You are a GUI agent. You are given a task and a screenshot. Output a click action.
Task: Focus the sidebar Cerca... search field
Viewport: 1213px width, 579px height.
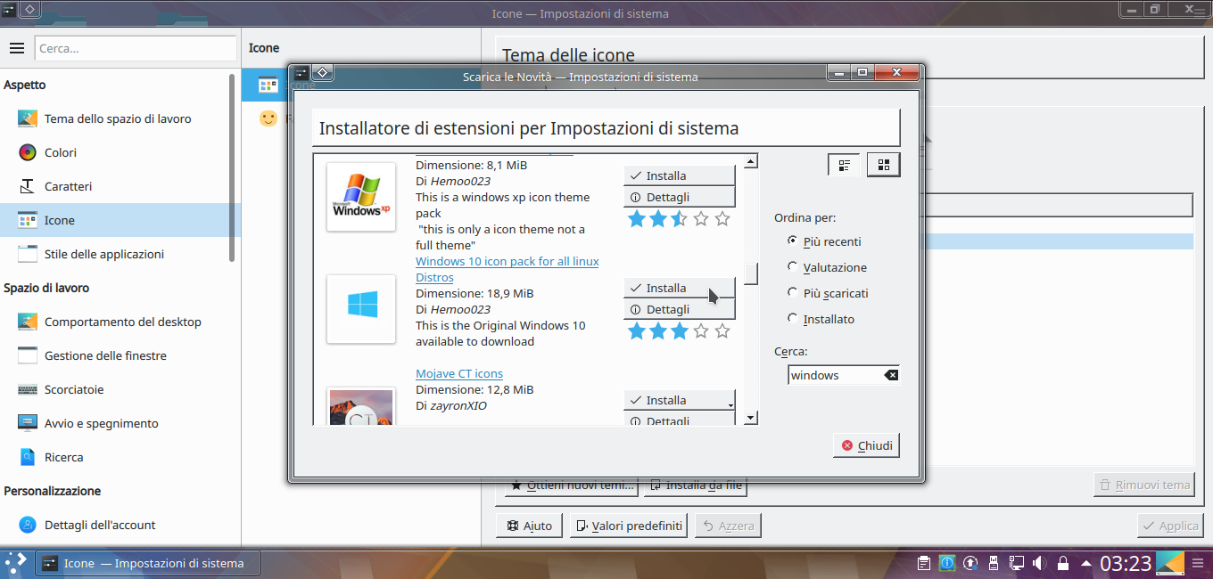(x=136, y=48)
